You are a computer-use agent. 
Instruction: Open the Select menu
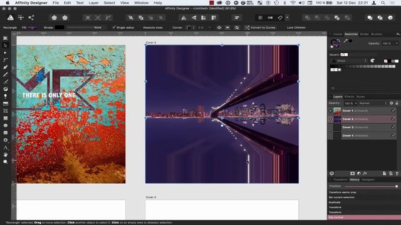[110, 2]
